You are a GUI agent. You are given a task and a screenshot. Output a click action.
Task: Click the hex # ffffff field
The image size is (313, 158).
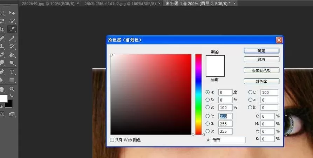click(x=228, y=140)
